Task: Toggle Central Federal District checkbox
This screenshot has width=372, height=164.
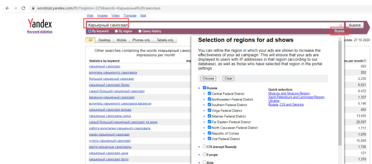Action: point(209,93)
